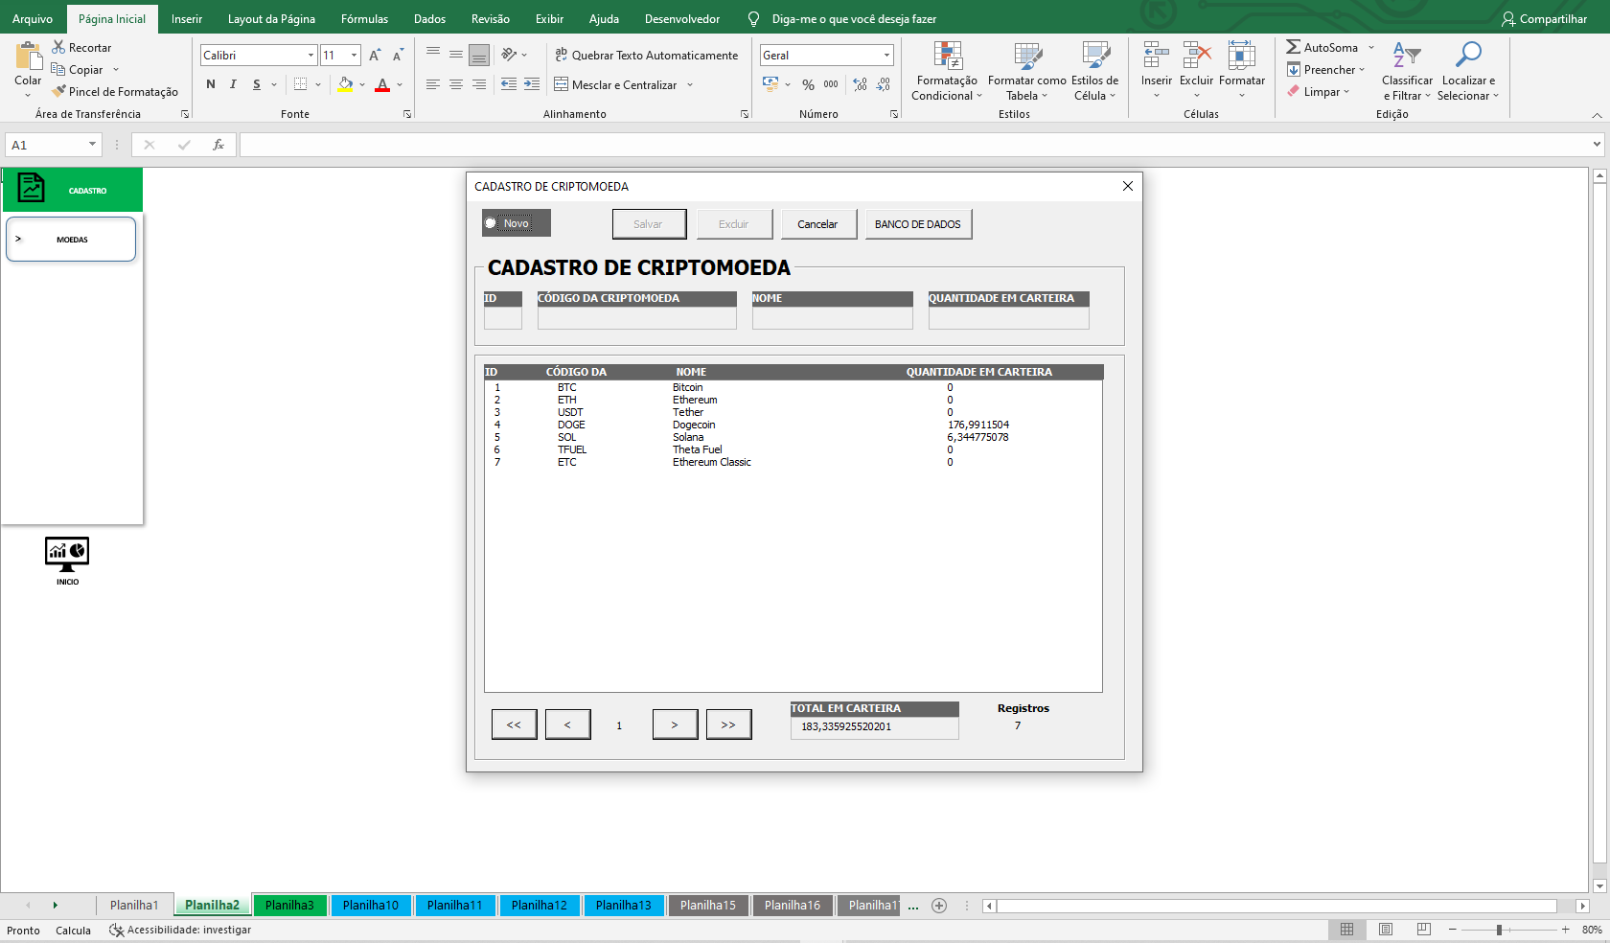Decrease indent icon
The image size is (1610, 943).
pyautogui.click(x=509, y=84)
